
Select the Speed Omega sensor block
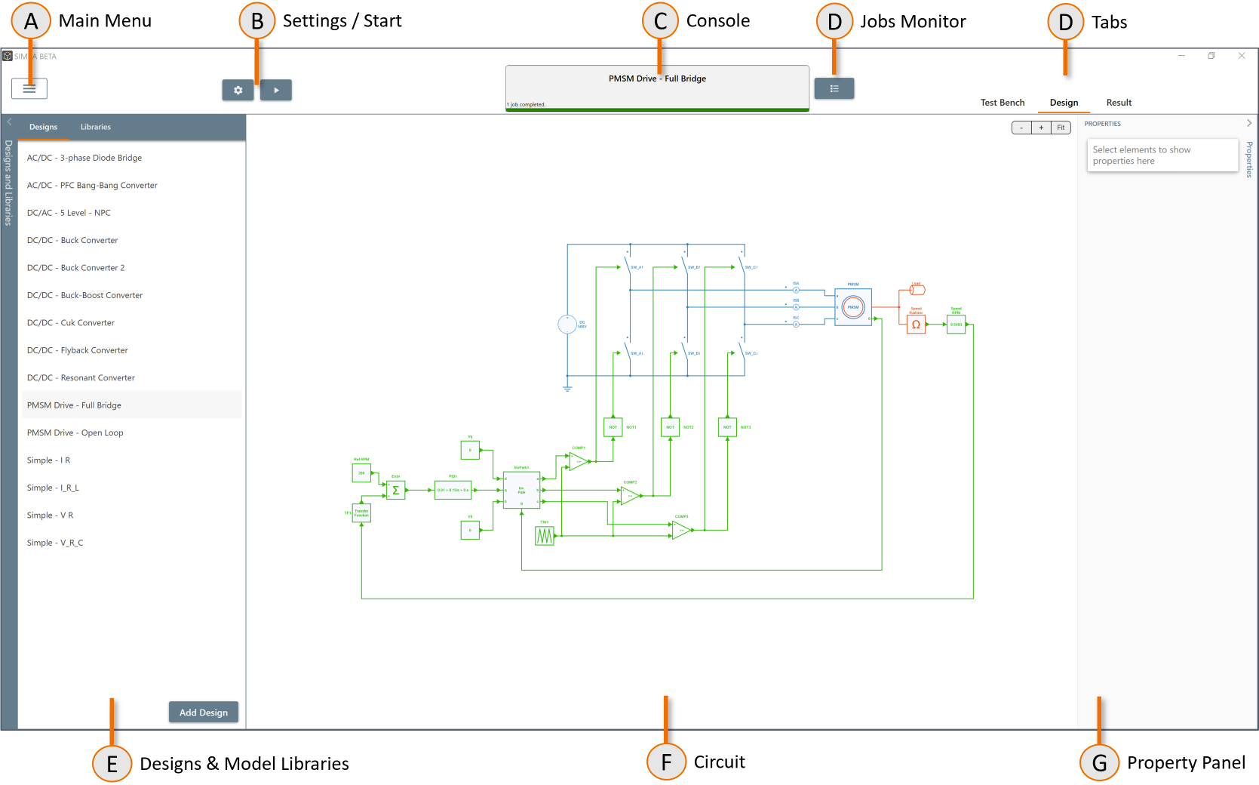click(916, 325)
